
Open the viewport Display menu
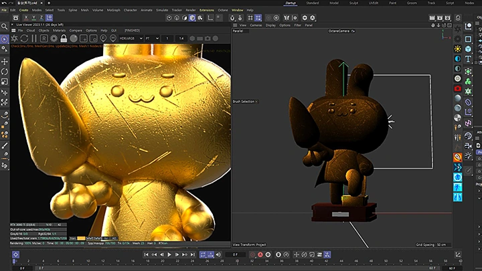pos(270,25)
